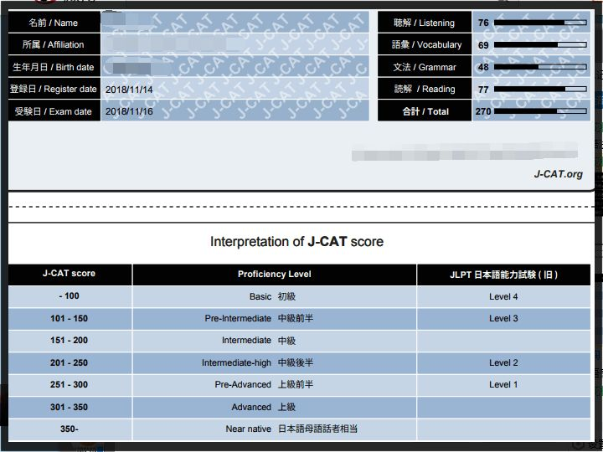Click the '151 - 200' score range cell

70,341
